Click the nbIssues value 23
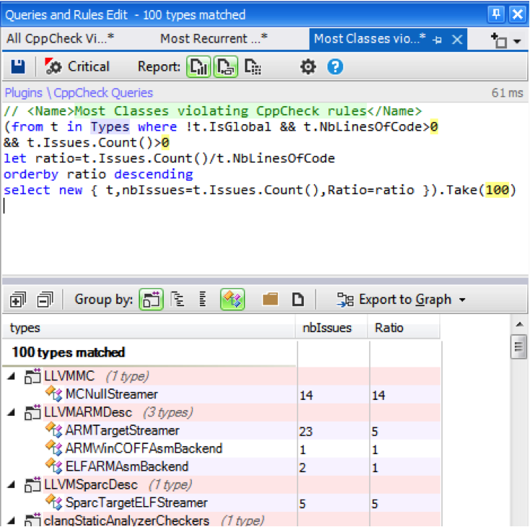Viewport: 530px width, 527px height. point(306,431)
